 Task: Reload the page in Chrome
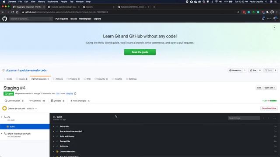(x=12, y=12)
